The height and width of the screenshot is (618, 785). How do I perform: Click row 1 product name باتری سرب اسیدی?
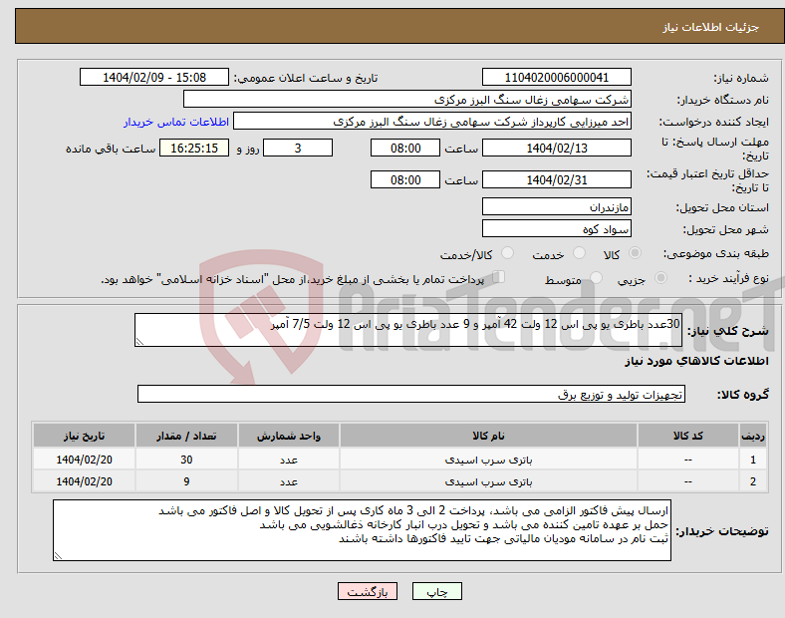[488, 460]
